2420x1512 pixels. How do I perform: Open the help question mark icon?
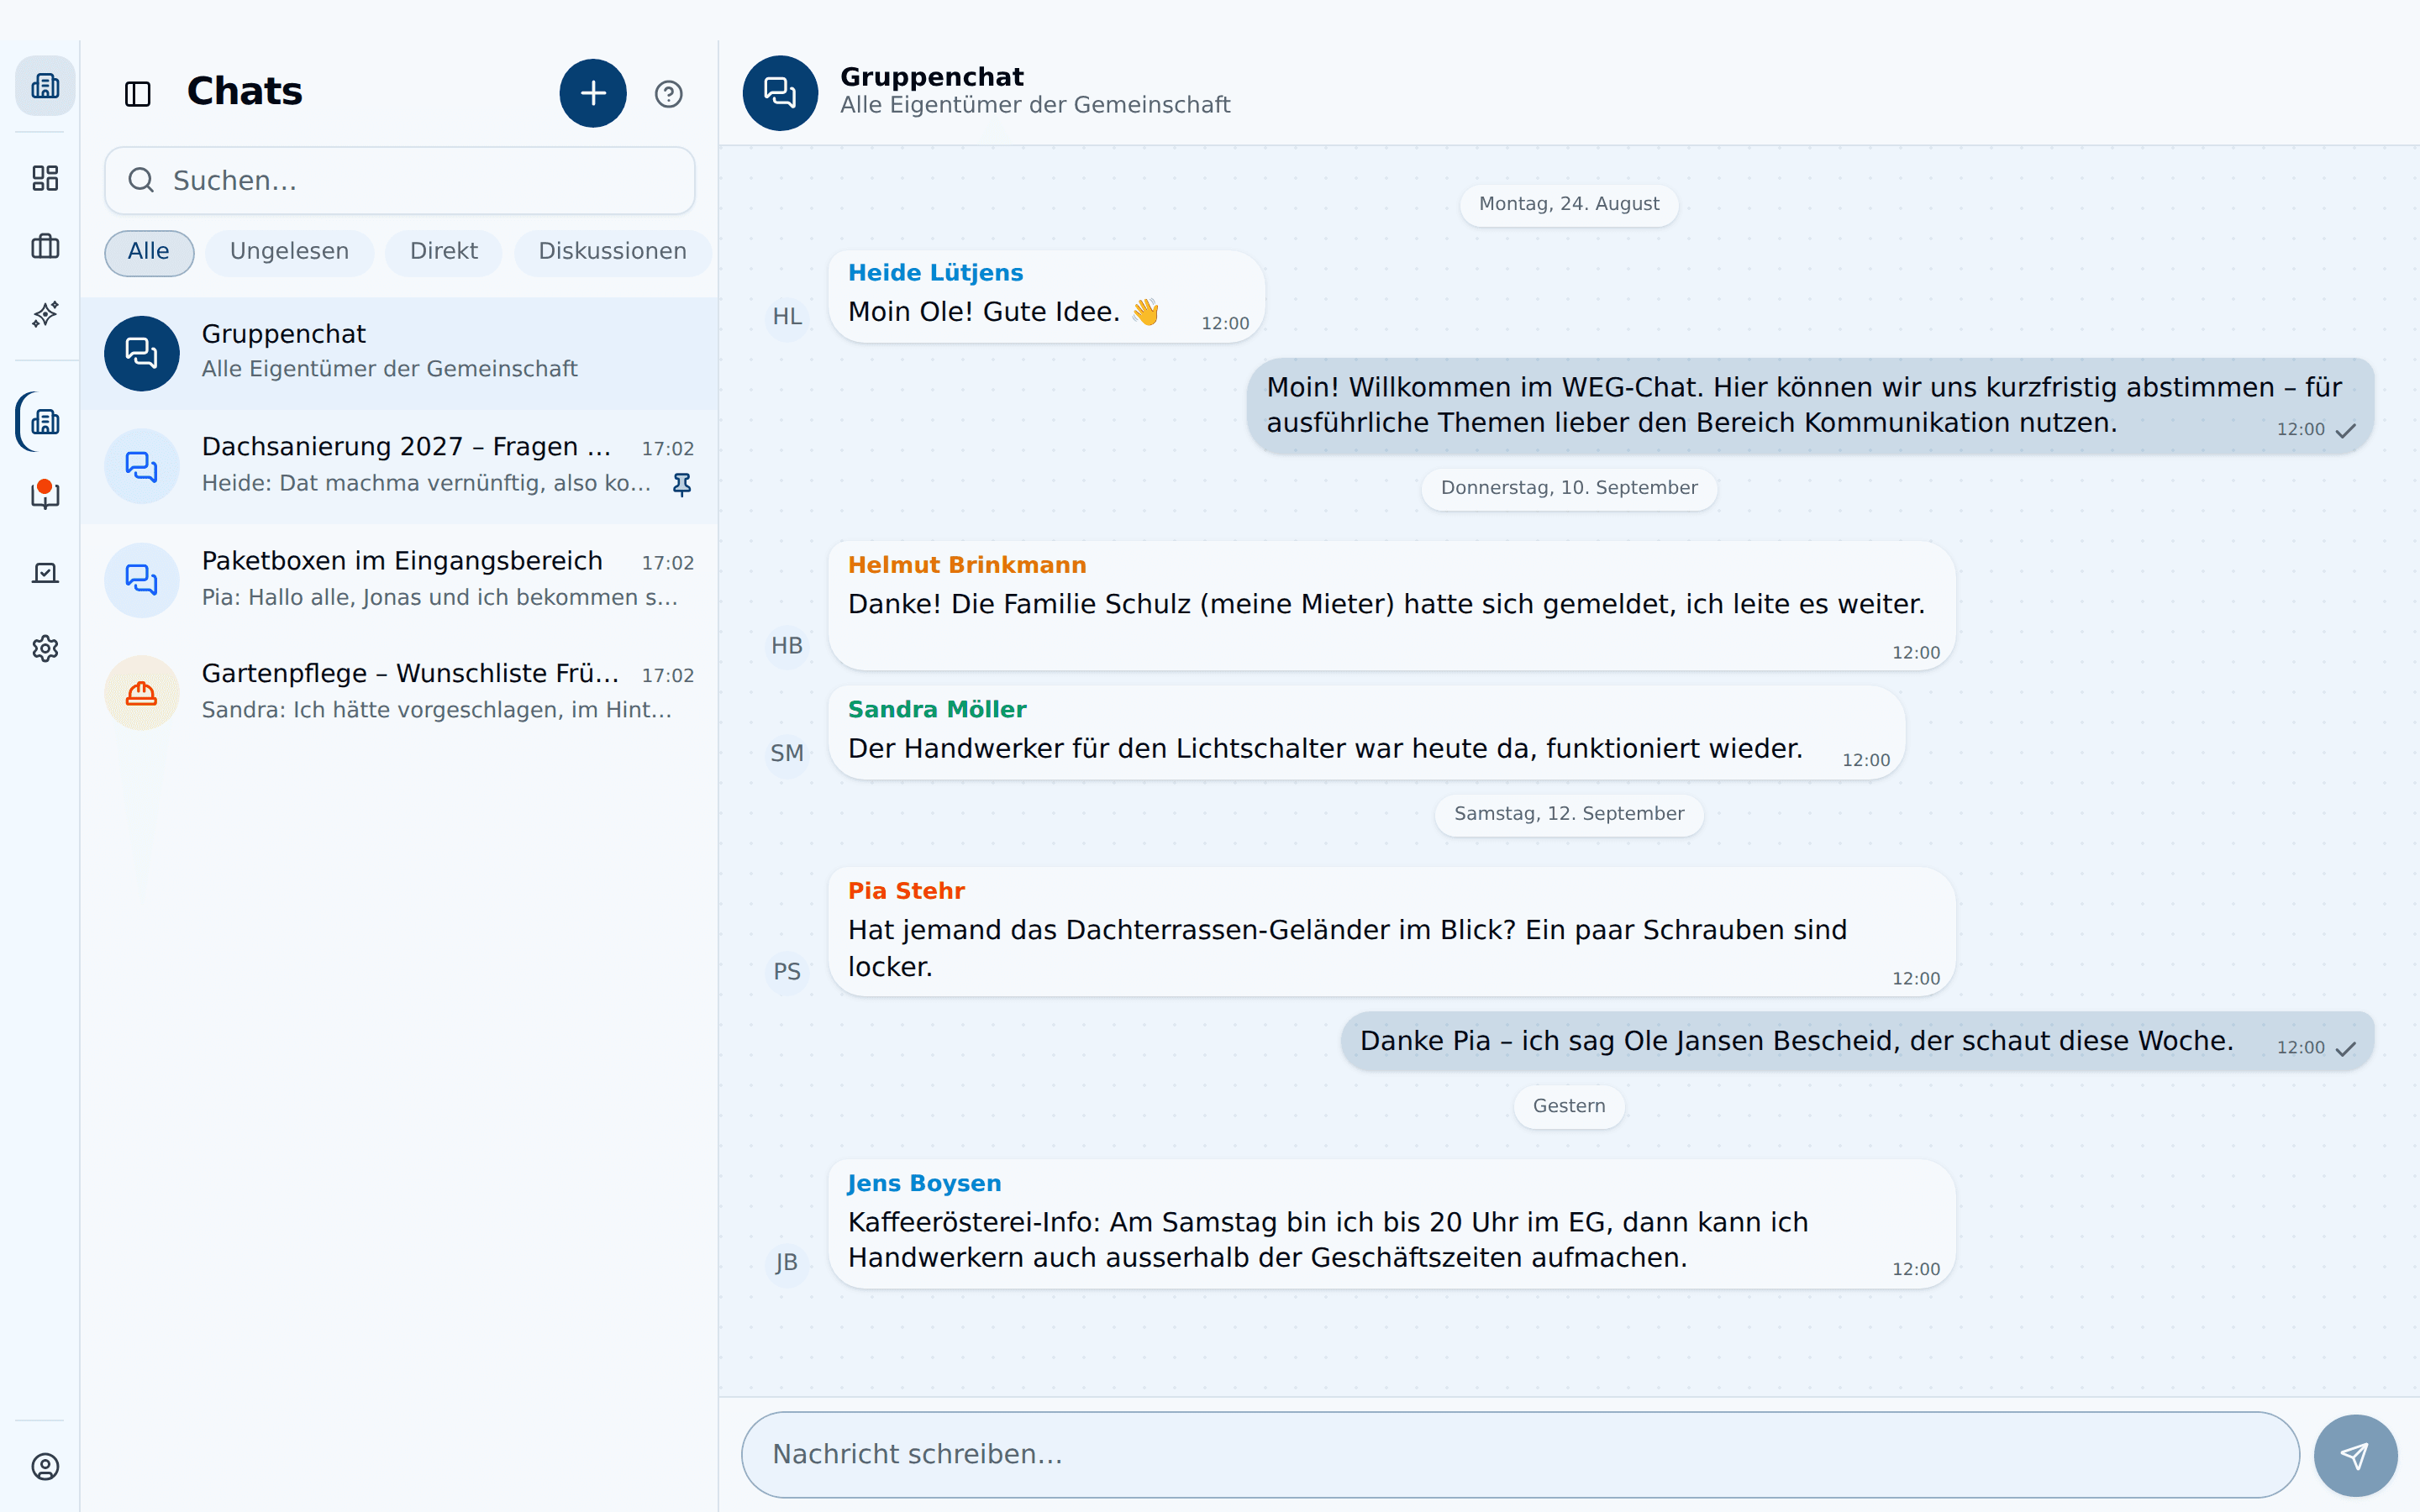point(668,94)
